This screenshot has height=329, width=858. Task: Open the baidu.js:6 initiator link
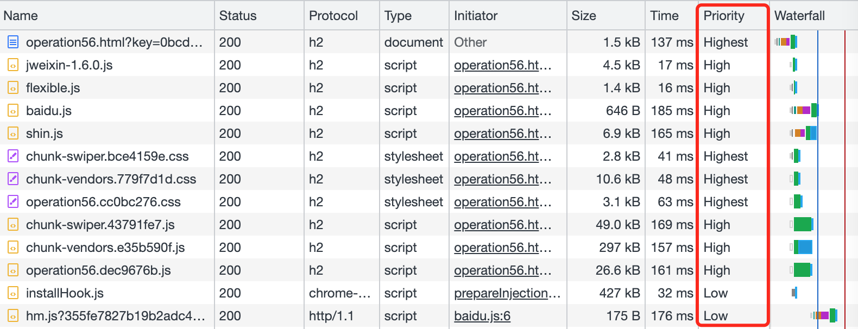(482, 316)
